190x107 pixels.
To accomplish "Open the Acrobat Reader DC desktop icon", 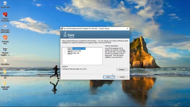I will (x=5, y=17).
